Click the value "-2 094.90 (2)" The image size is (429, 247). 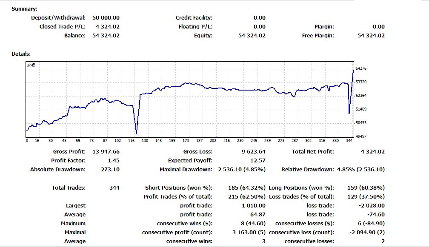click(367, 233)
